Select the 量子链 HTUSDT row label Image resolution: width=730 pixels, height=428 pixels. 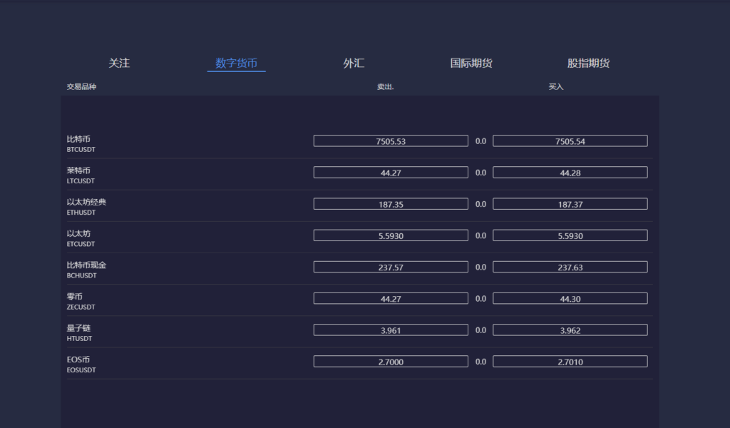(78, 333)
